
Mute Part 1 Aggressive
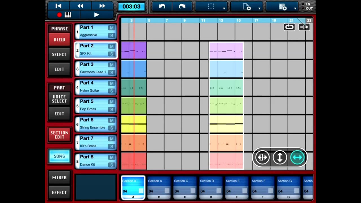coord(112,28)
